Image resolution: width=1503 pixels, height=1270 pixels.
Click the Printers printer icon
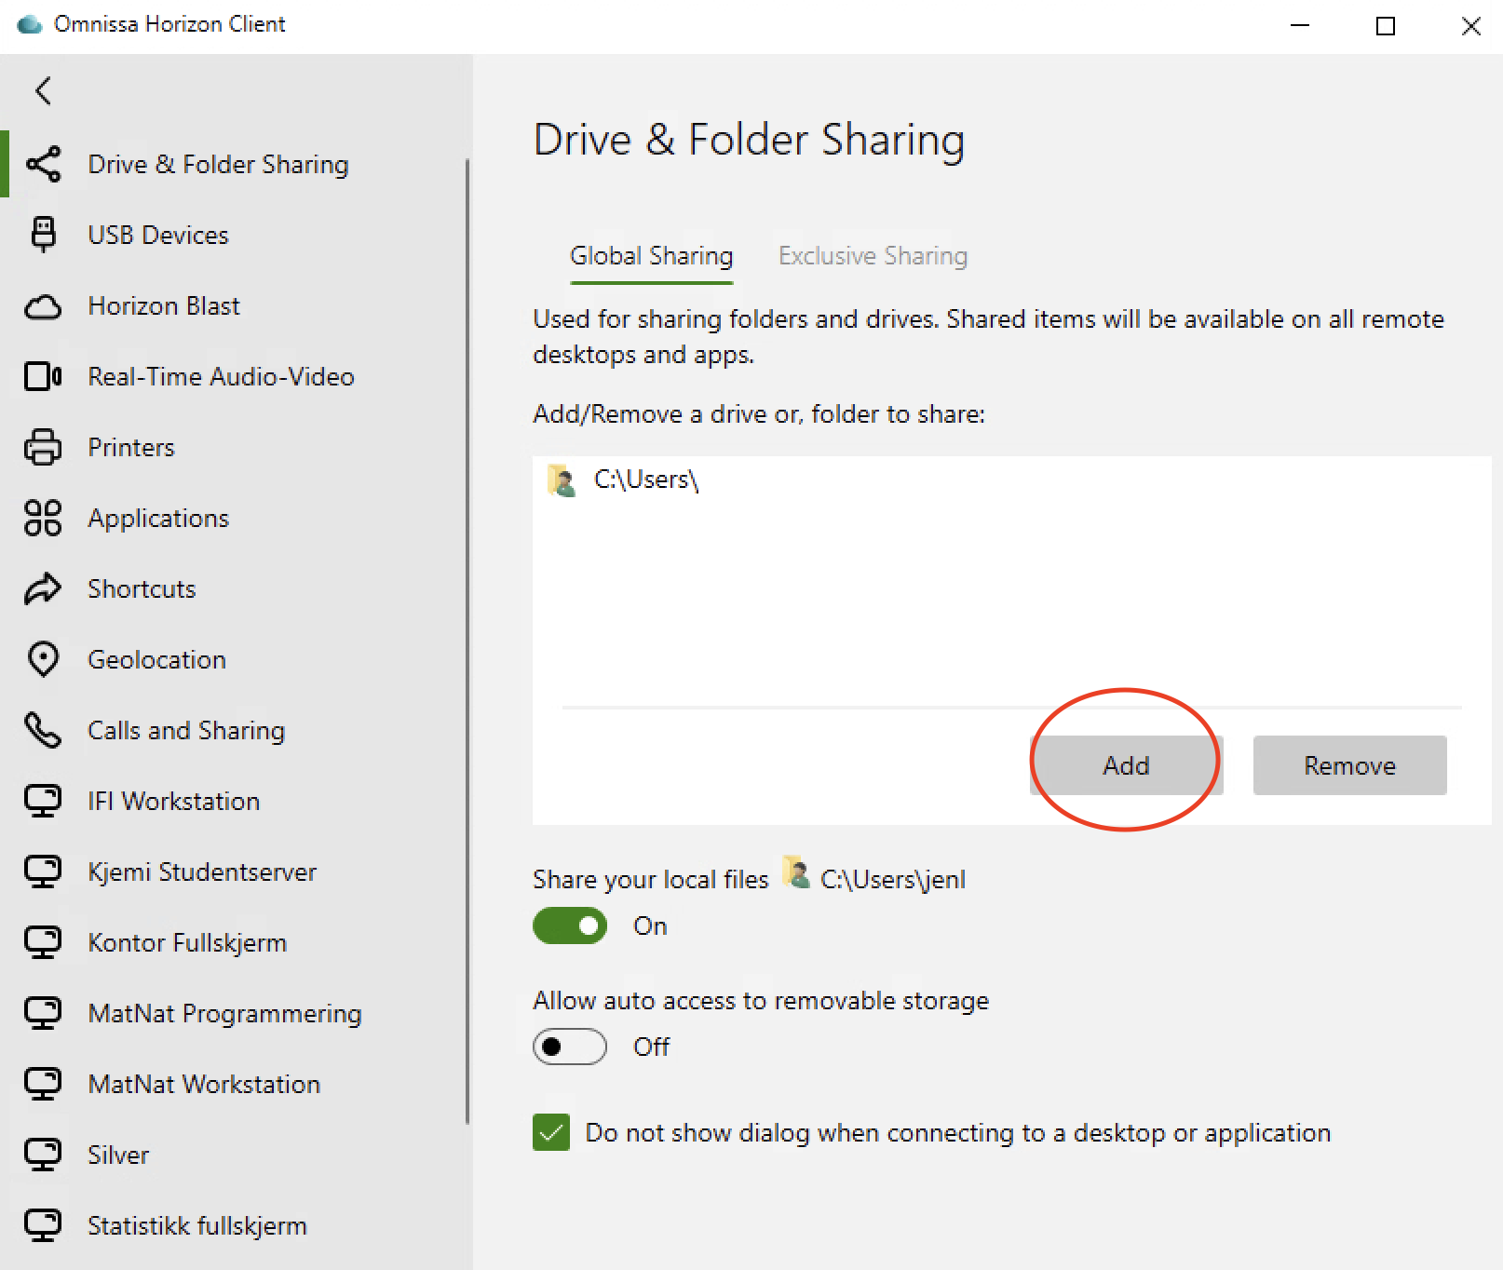pos(43,447)
